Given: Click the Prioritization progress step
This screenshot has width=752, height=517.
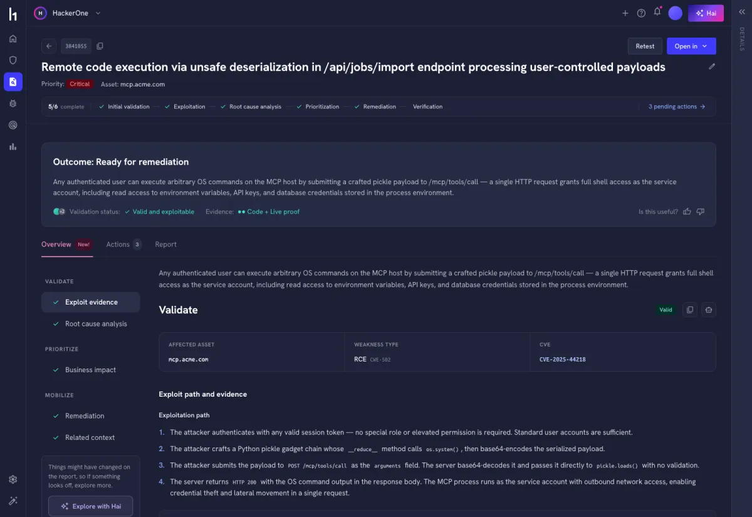Looking at the screenshot, I should [x=318, y=107].
